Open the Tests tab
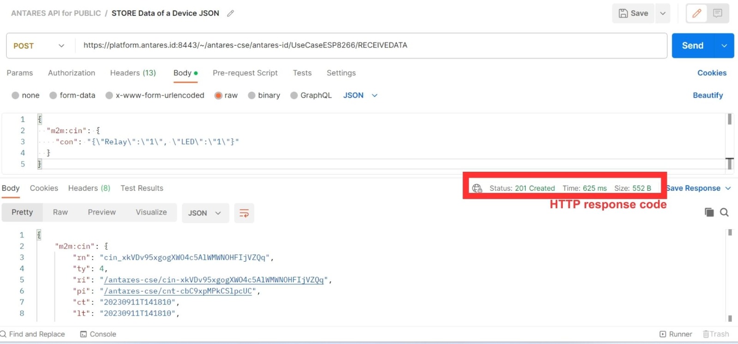The image size is (738, 344). coord(302,73)
